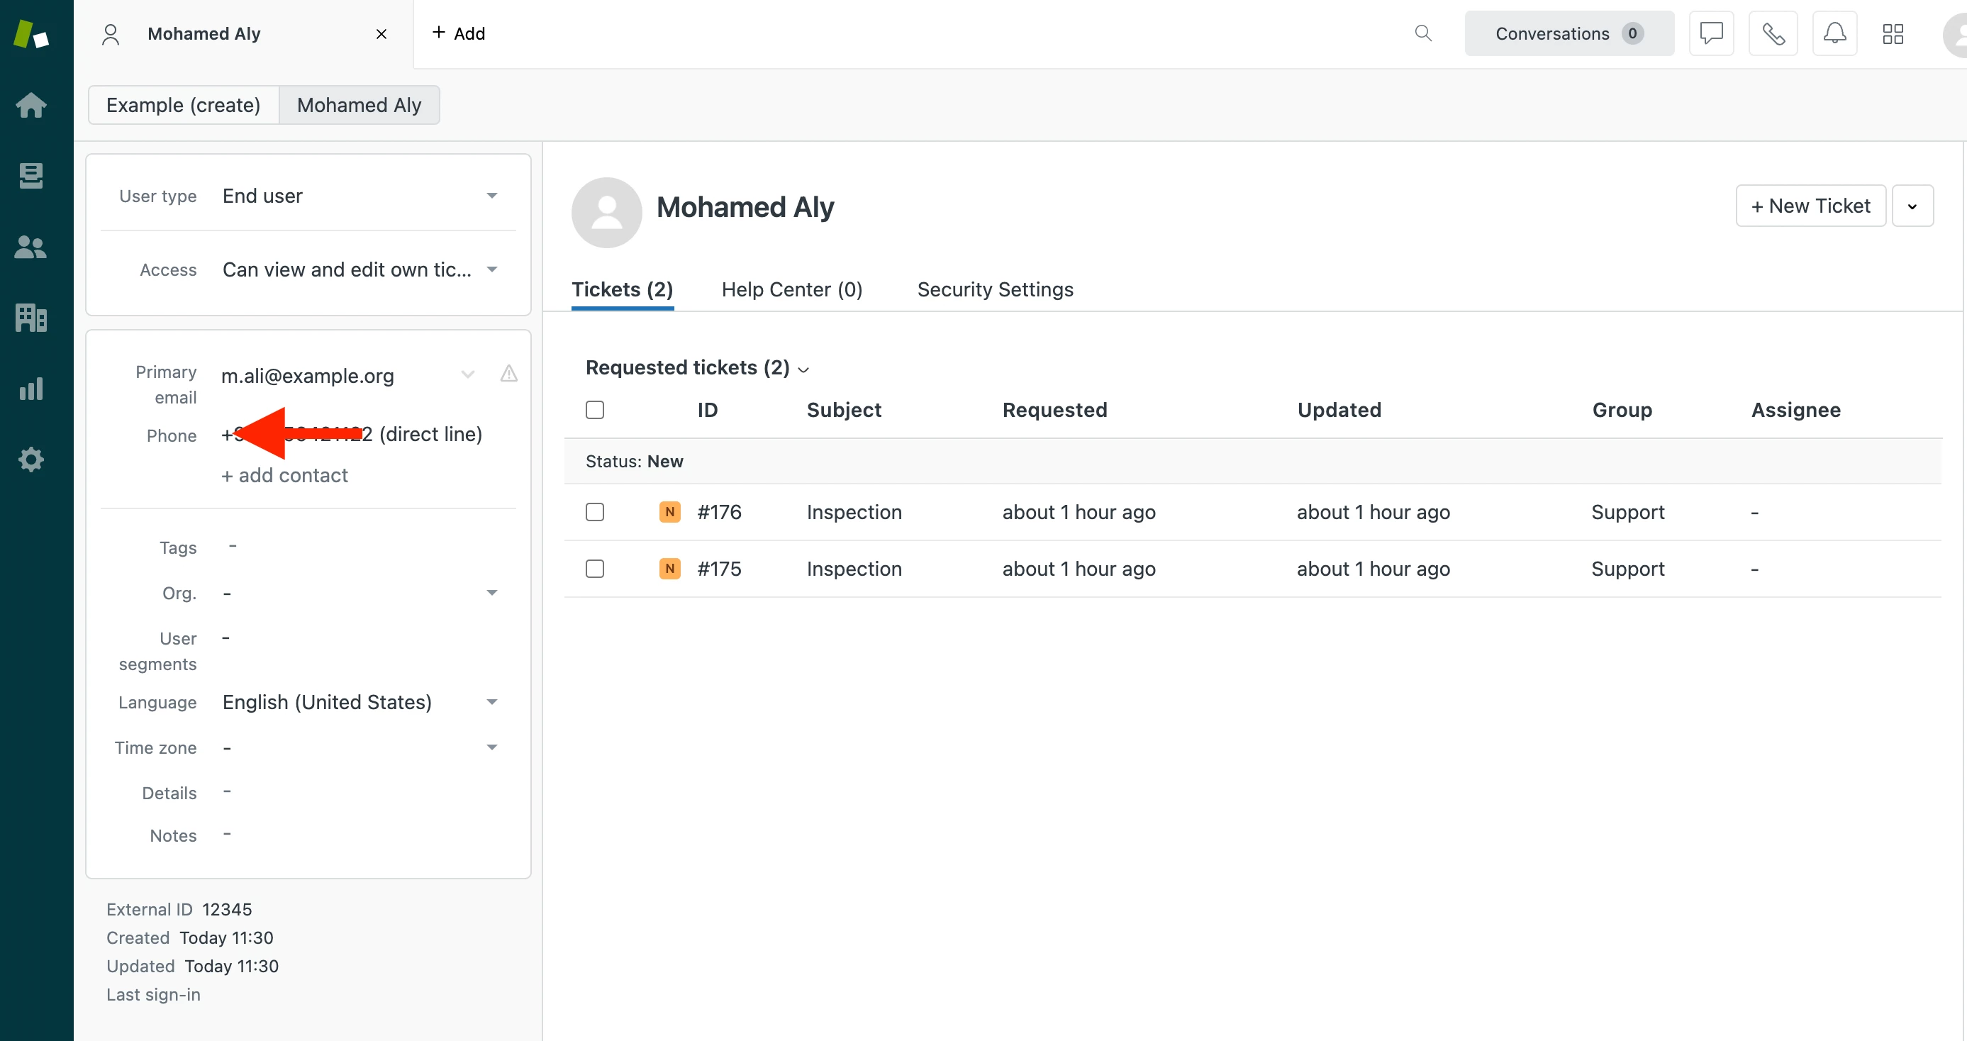Expand the Requested tickets chevron
Viewport: 1967px width, 1041px height.
(x=803, y=369)
